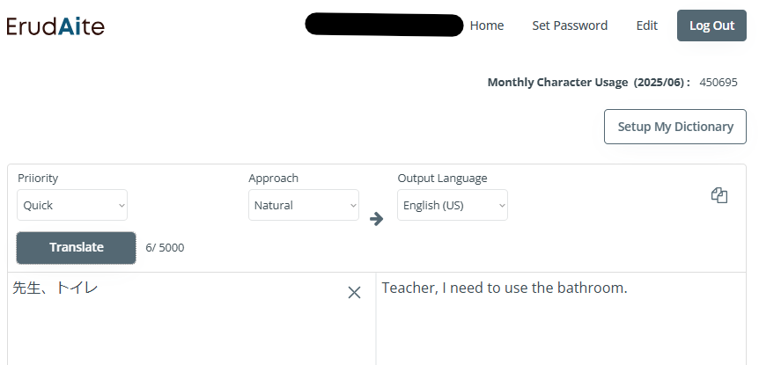Click the Translate button
The width and height of the screenshot is (759, 365).
click(x=77, y=247)
